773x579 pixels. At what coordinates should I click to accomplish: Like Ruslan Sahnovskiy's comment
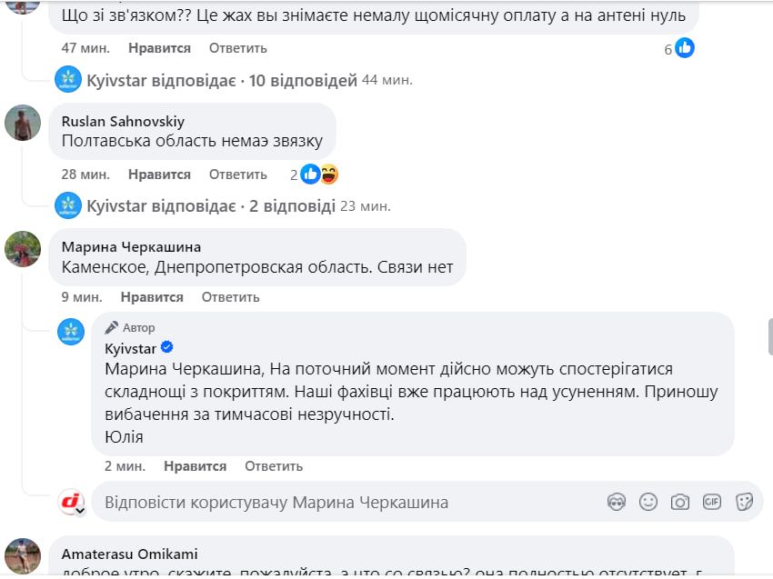coord(159,175)
